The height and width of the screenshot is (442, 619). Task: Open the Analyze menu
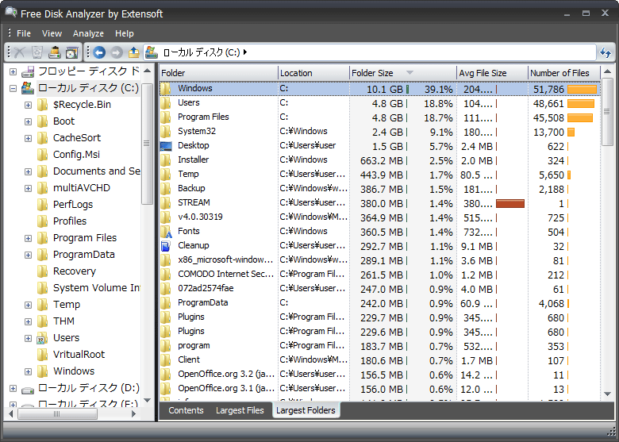tap(88, 33)
